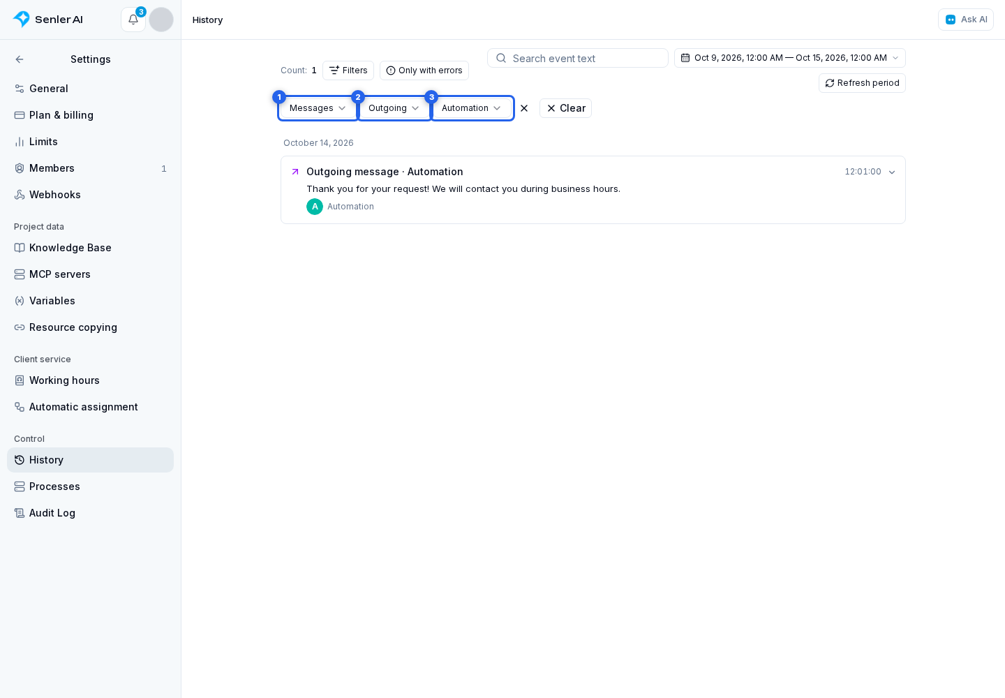Open the Messages type dropdown
The width and height of the screenshot is (1005, 698).
pyautogui.click(x=318, y=108)
